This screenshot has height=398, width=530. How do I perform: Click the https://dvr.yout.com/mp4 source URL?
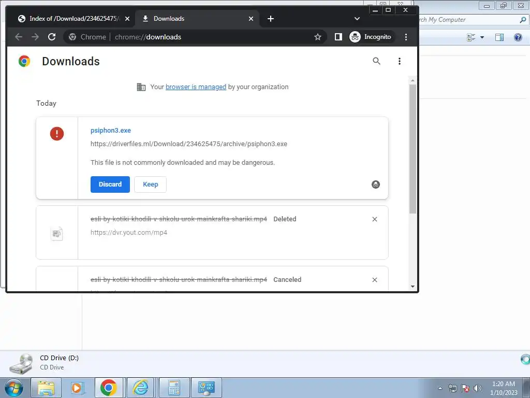tap(129, 233)
